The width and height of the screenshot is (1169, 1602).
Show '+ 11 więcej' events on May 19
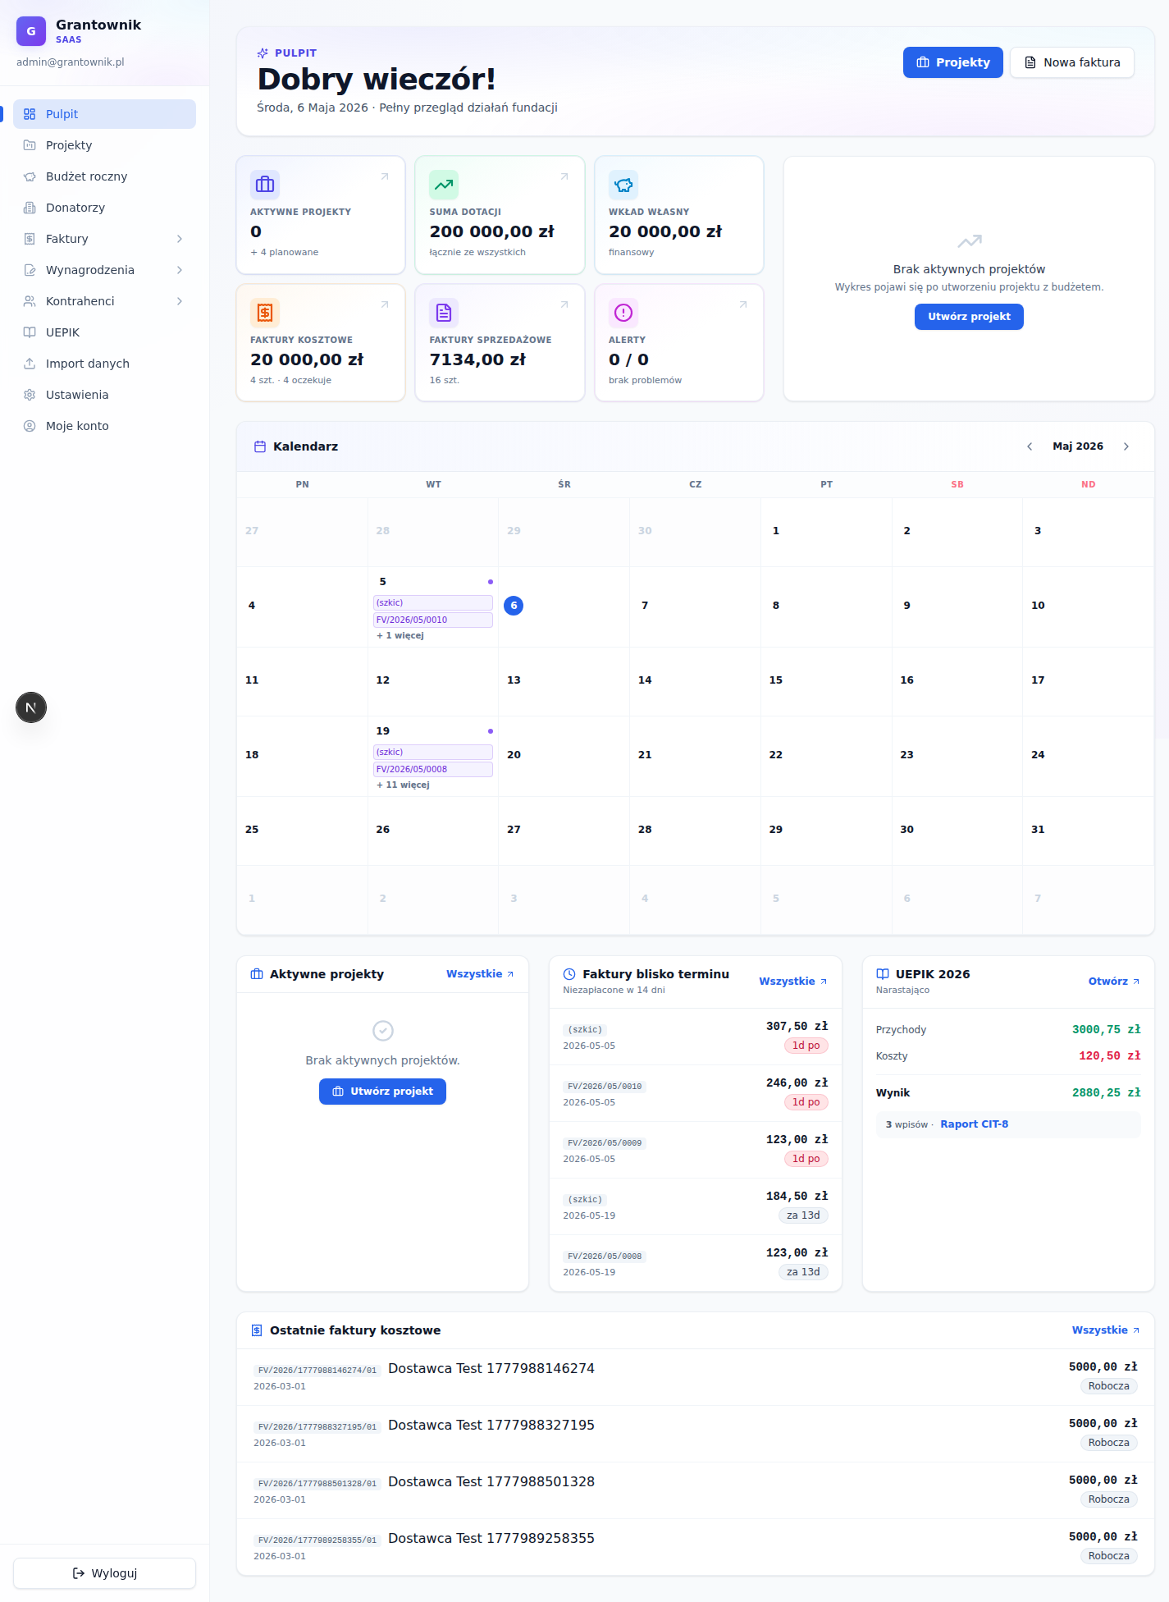tap(403, 785)
